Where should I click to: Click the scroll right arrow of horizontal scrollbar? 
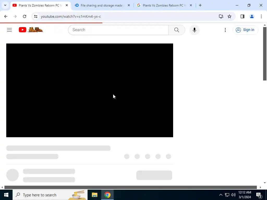click(260, 187)
